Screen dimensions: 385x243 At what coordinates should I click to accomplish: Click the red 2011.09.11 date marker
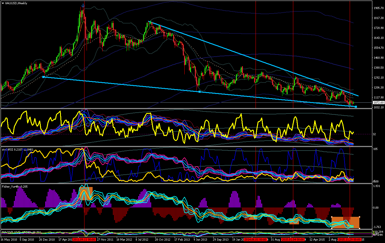click(x=84, y=240)
